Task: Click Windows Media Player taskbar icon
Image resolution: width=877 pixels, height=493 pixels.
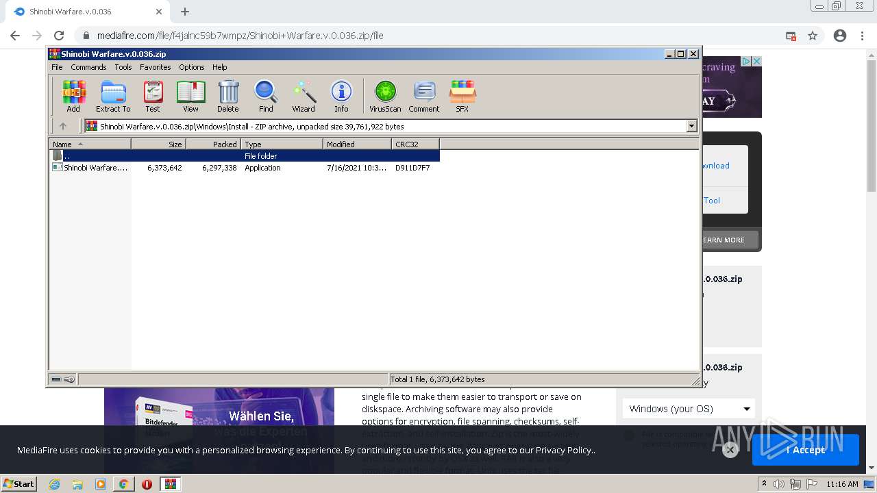Action: tap(100, 484)
